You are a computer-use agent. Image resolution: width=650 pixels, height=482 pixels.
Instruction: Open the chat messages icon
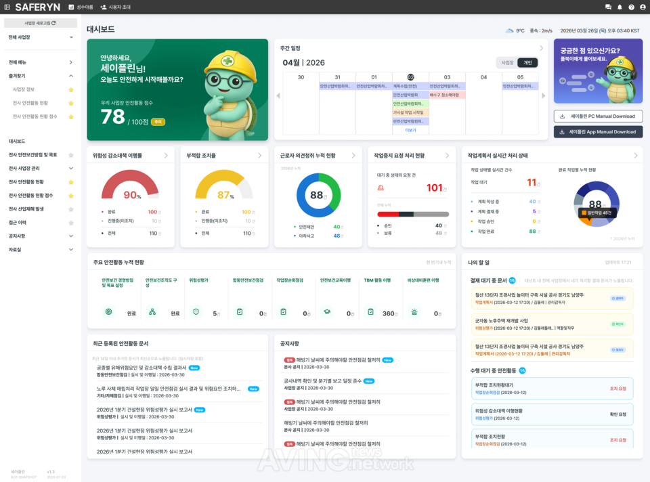point(608,7)
